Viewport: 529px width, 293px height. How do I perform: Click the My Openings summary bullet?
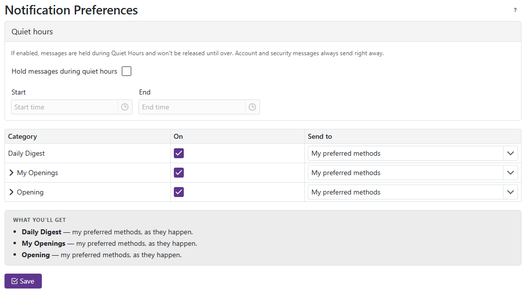[109, 243]
